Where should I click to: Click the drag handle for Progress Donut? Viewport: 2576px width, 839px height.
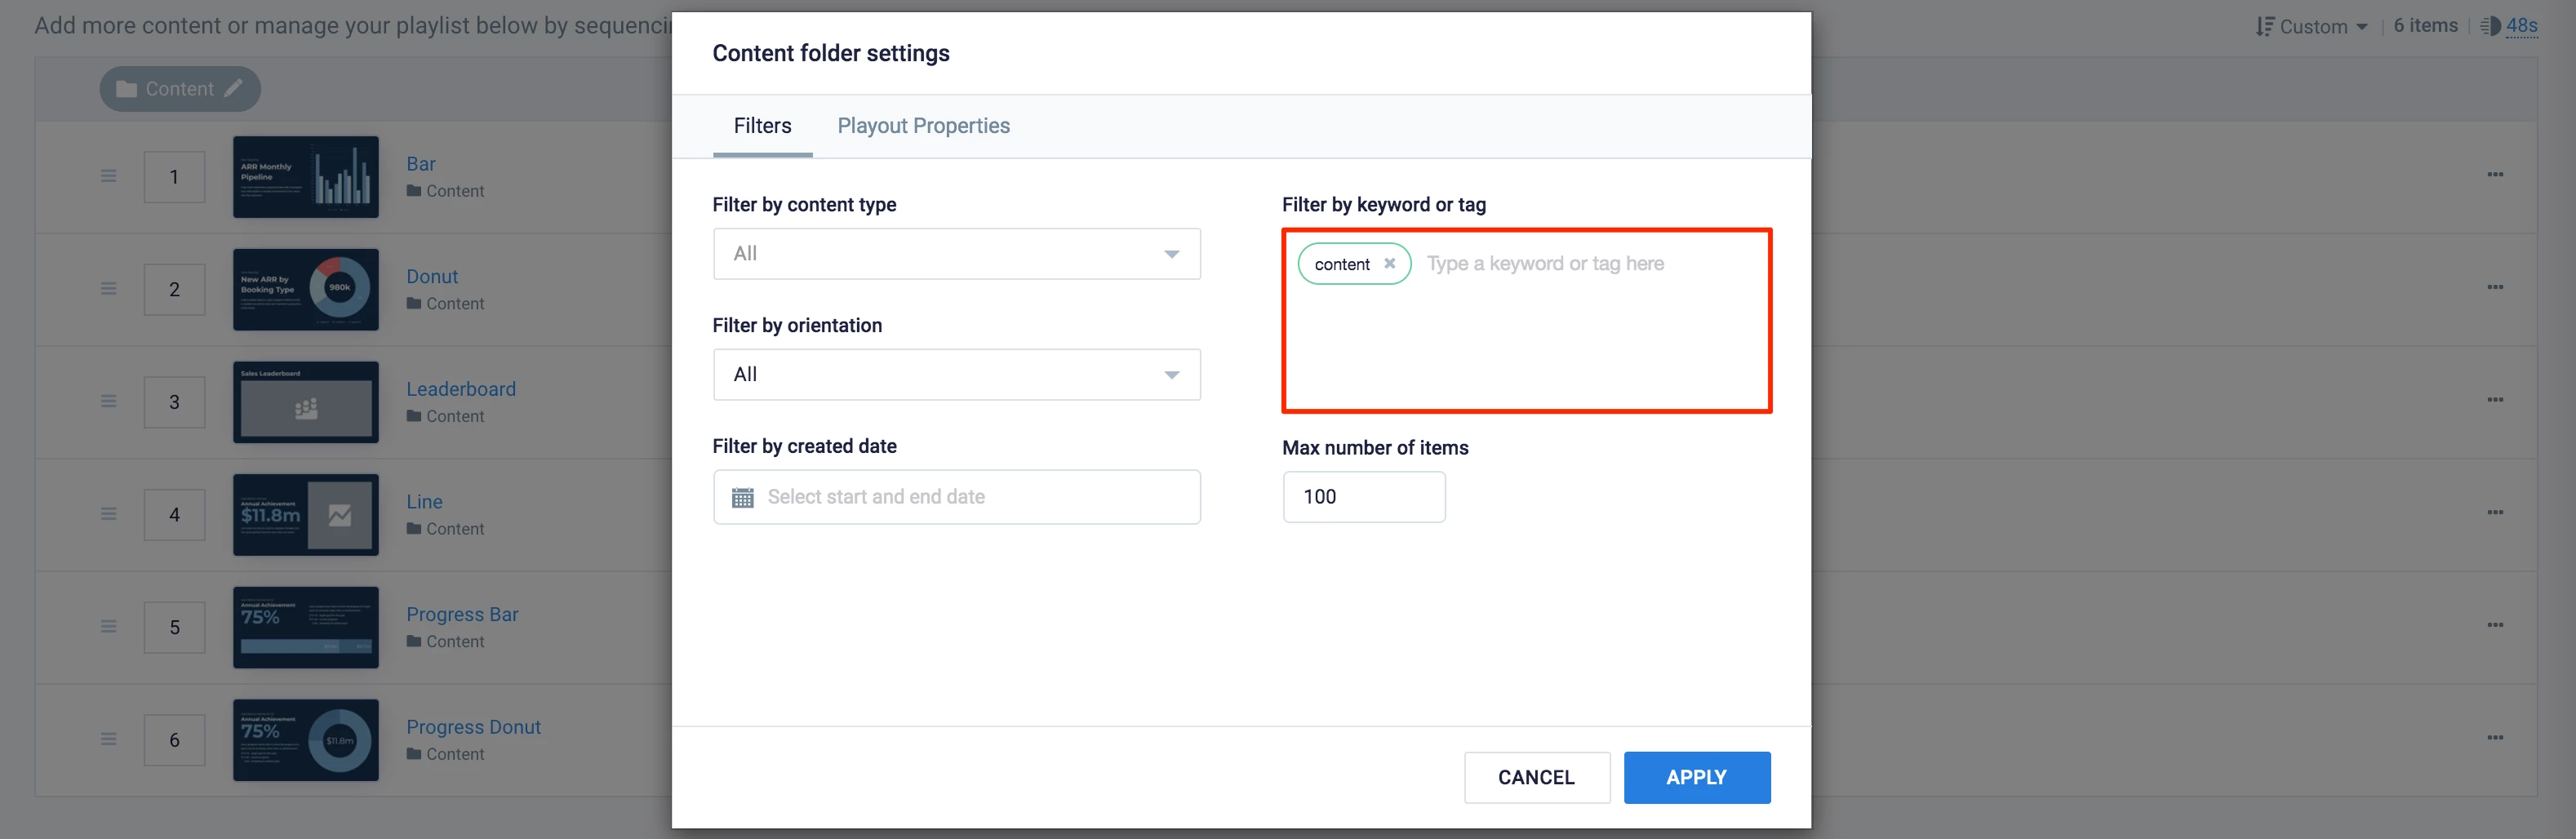point(109,740)
